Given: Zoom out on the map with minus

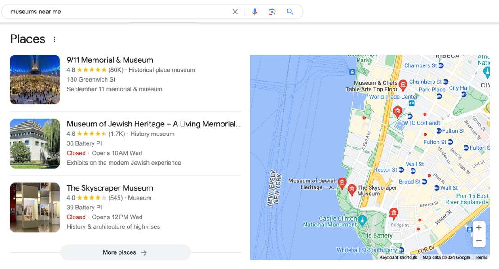Looking at the screenshot, I should tap(479, 241).
